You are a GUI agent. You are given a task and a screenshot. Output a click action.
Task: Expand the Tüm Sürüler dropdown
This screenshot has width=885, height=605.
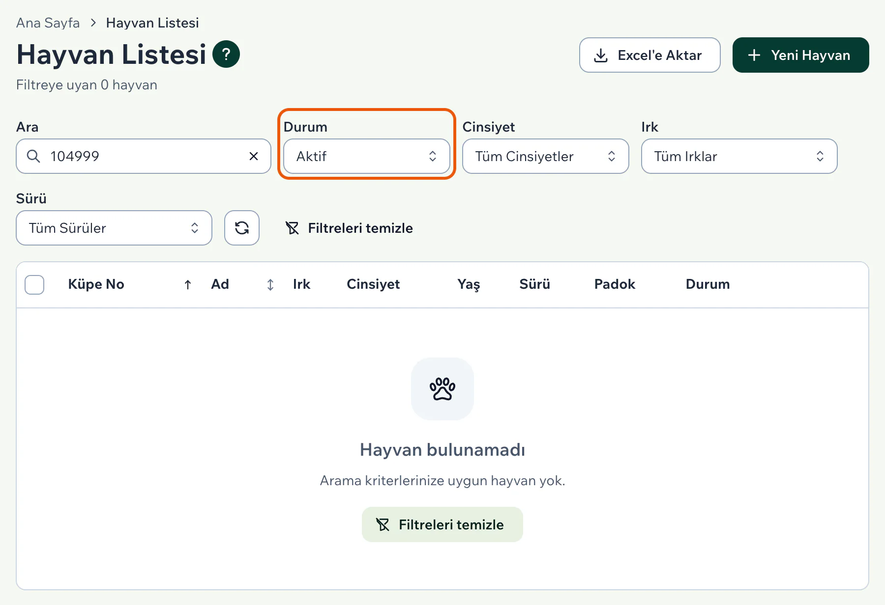coord(114,228)
